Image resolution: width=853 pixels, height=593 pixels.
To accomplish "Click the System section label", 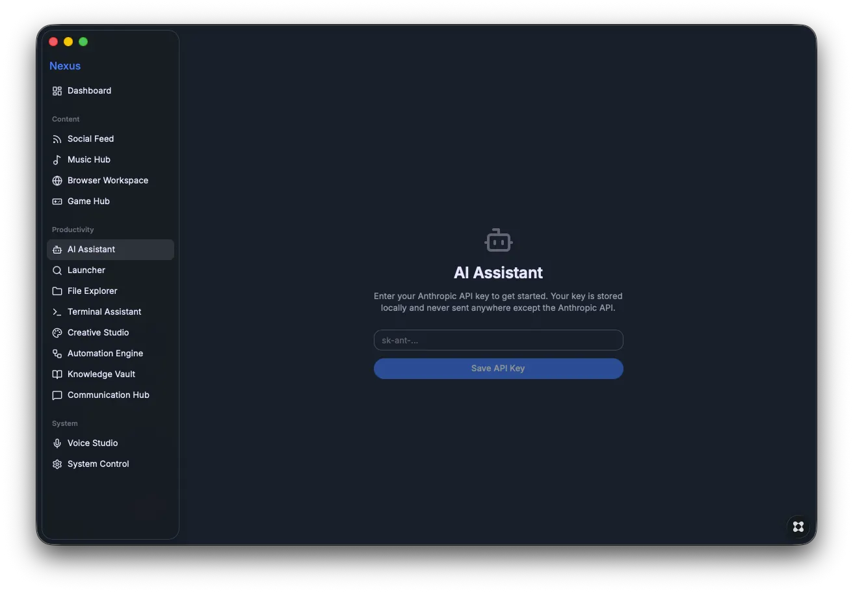I will point(65,424).
